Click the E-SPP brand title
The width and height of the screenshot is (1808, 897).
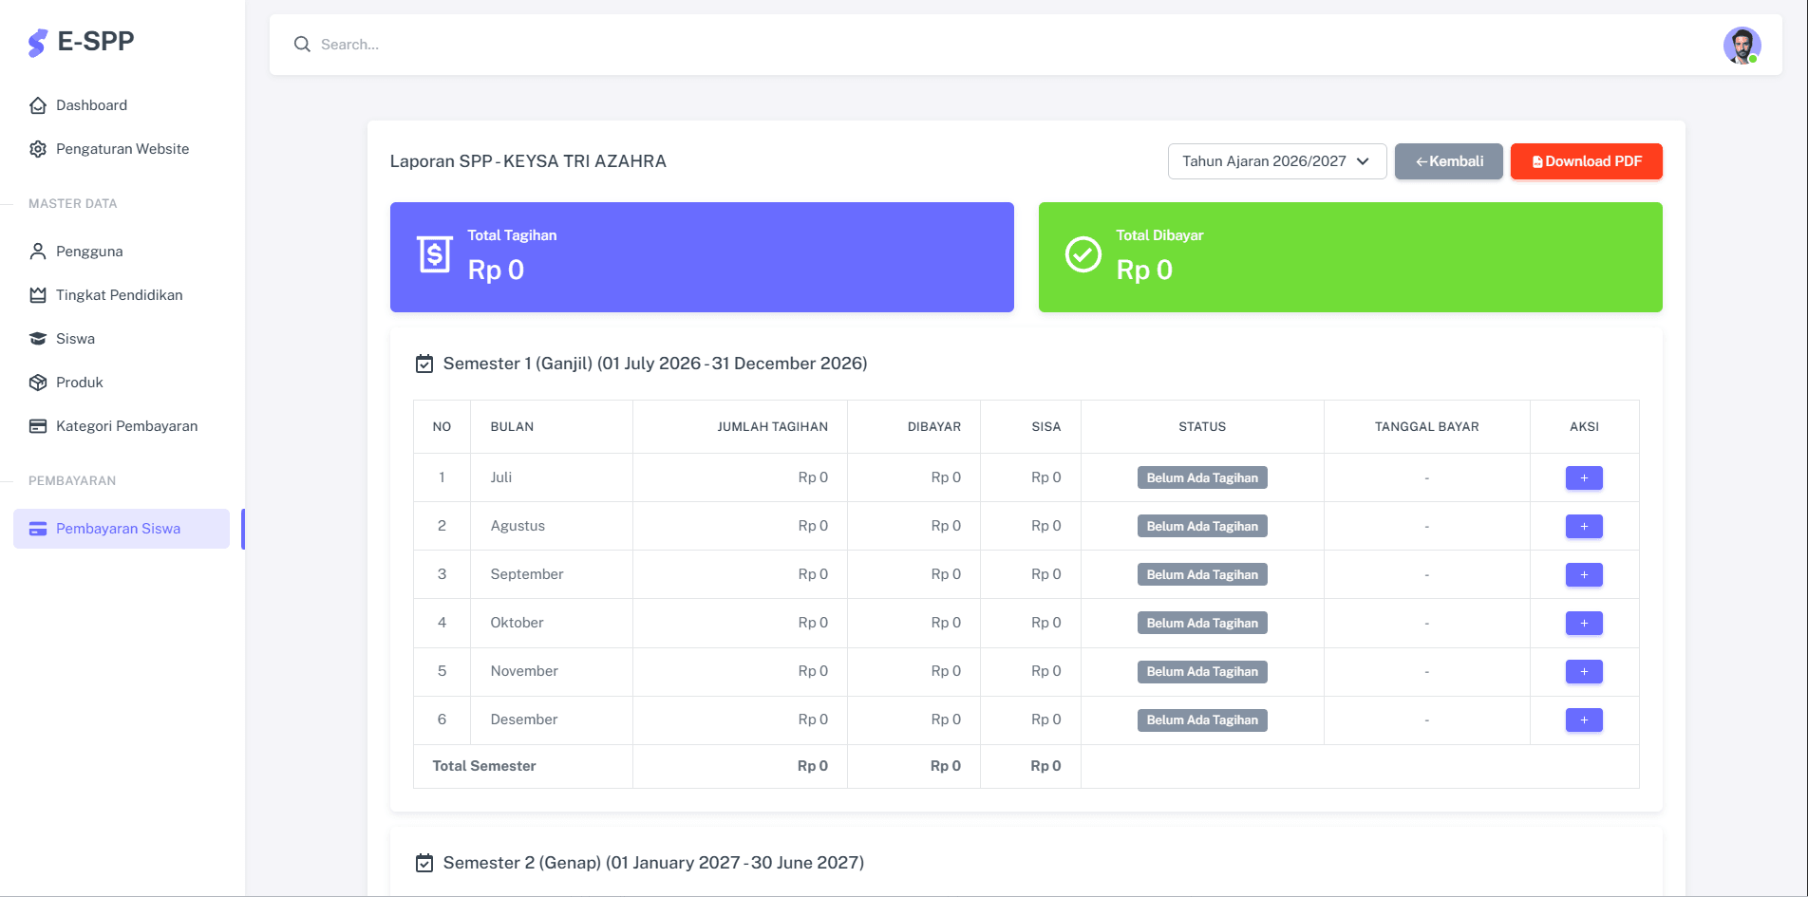click(x=96, y=42)
